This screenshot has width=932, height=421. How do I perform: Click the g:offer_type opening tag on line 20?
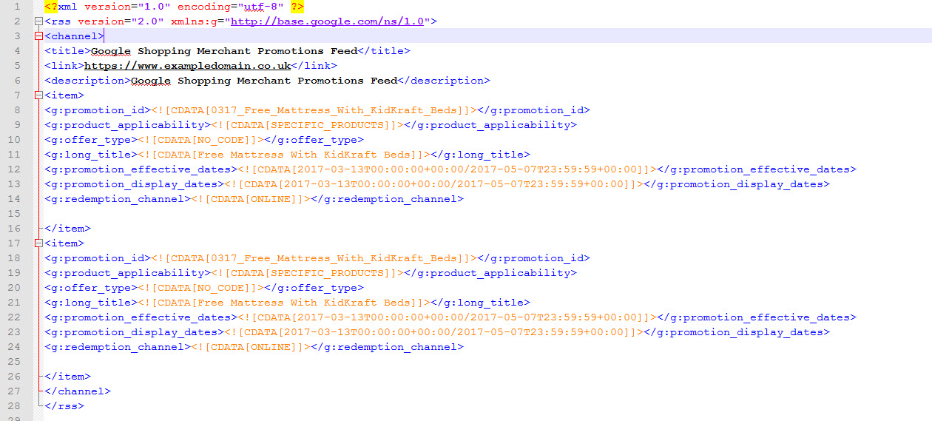tap(91, 288)
